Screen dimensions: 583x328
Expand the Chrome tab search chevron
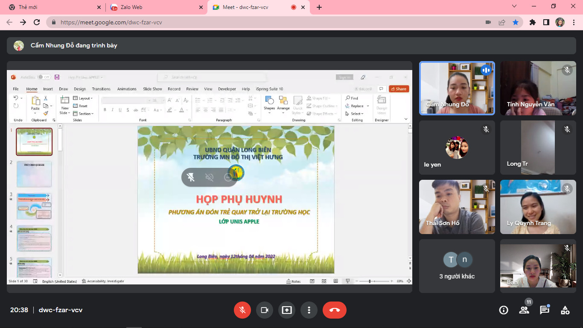pos(514,6)
